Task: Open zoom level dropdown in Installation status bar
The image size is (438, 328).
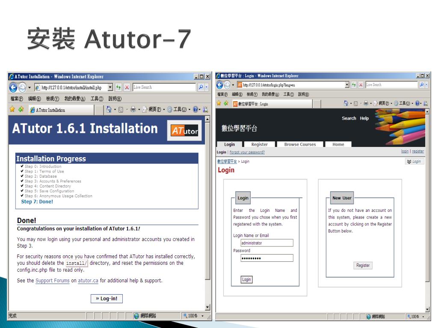Action: [x=202, y=316]
